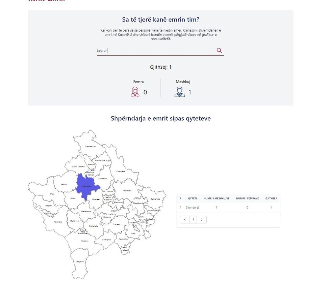Click the NUMRI I MESHKUJVE column header

pyautogui.click(x=217, y=198)
